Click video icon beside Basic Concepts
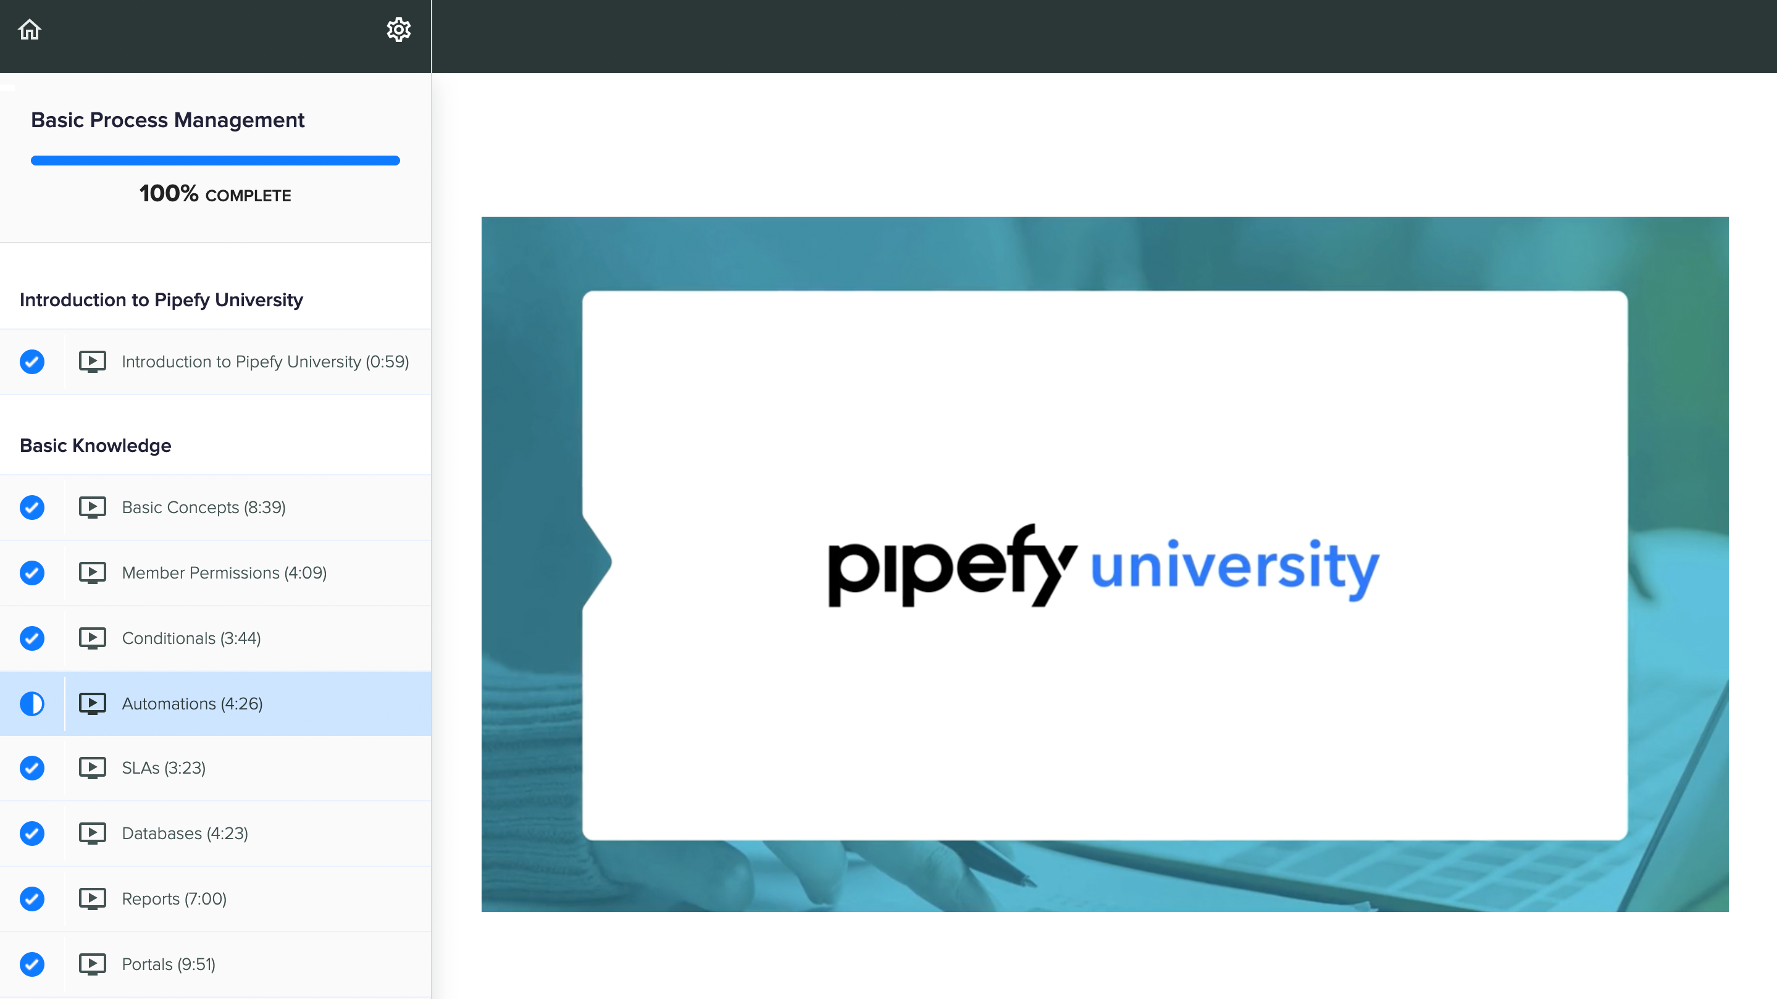The image size is (1777, 999). point(93,507)
